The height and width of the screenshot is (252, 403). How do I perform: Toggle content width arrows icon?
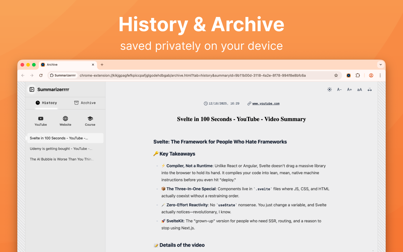coord(370,89)
